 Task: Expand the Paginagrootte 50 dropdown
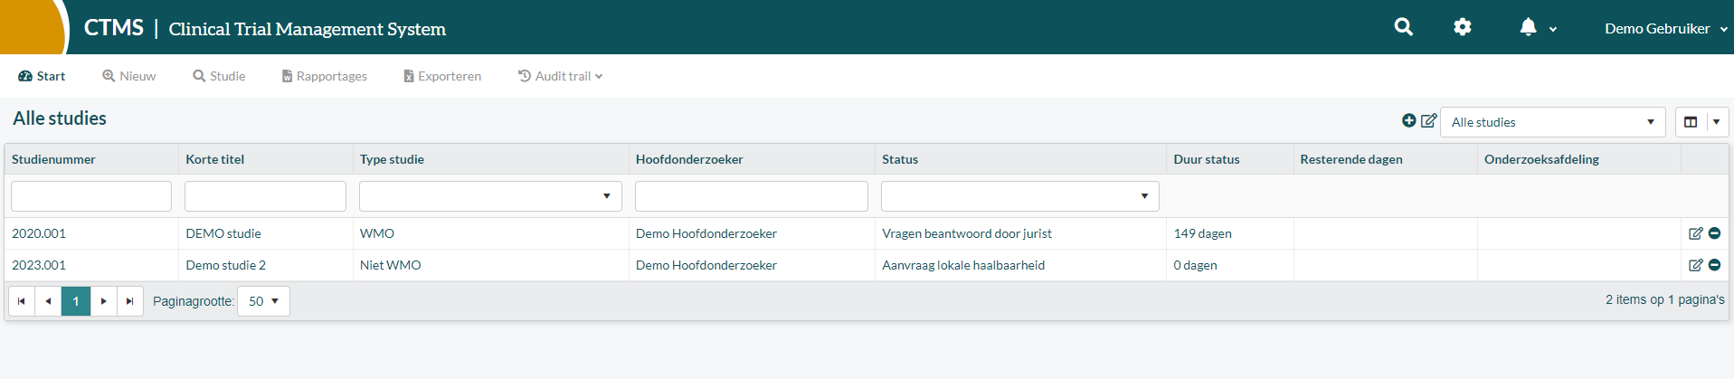pyautogui.click(x=263, y=301)
